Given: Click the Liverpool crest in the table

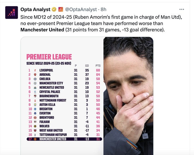Looking at the screenshot, I should pyautogui.click(x=35, y=70).
